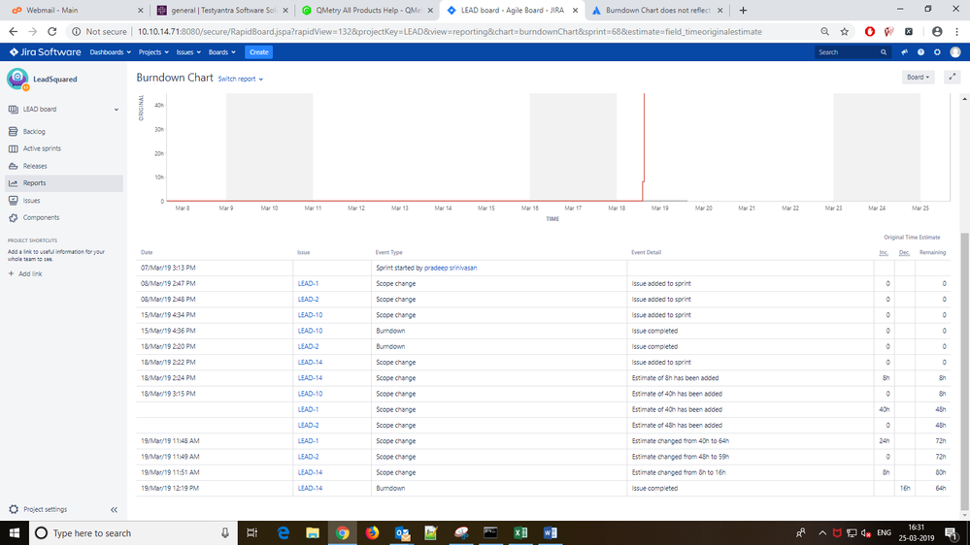This screenshot has width=970, height=545.
Task: Select Reports in the sidebar
Action: [x=64, y=183]
